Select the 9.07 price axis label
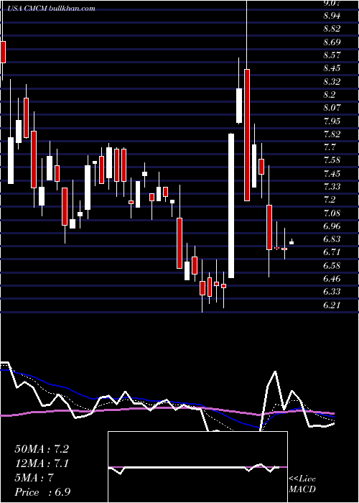The image size is (359, 503). point(332,4)
